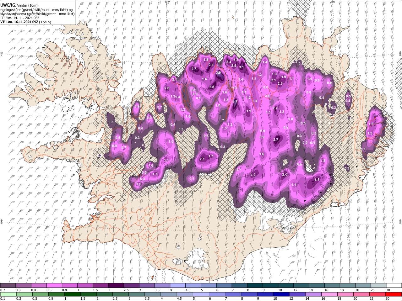The width and height of the screenshot is (402, 301).
Task: Click the navy blue rain swatch between 10 and 12
Action: click(x=281, y=294)
